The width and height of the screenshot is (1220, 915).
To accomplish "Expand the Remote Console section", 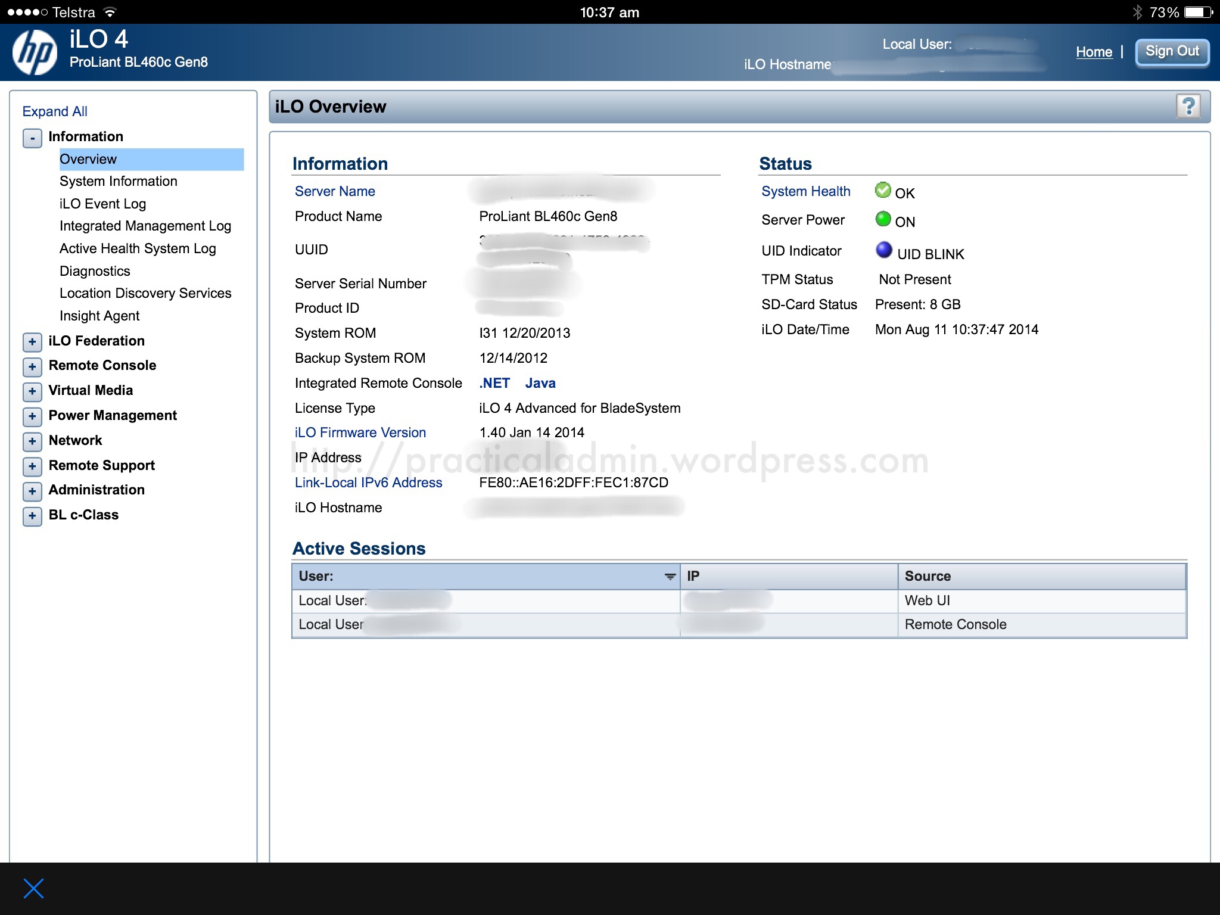I will coord(32,367).
